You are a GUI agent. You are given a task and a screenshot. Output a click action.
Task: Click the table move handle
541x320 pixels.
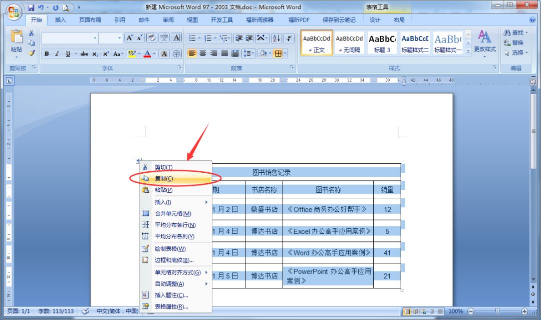tap(138, 161)
